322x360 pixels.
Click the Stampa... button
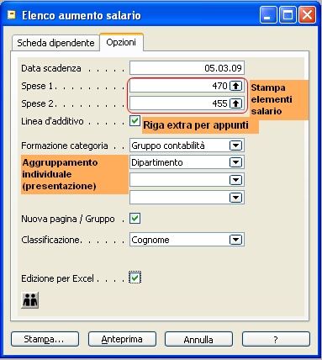(x=45, y=339)
